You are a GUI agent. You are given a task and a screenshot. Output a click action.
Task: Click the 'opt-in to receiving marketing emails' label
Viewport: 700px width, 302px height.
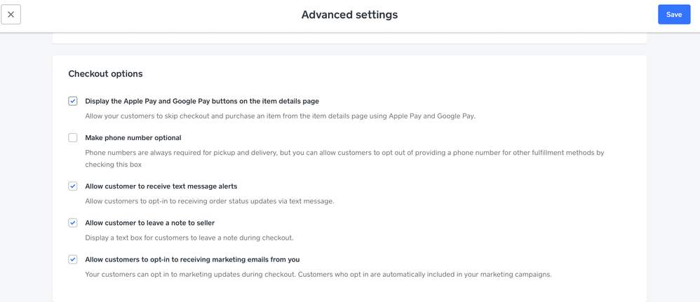click(192, 260)
